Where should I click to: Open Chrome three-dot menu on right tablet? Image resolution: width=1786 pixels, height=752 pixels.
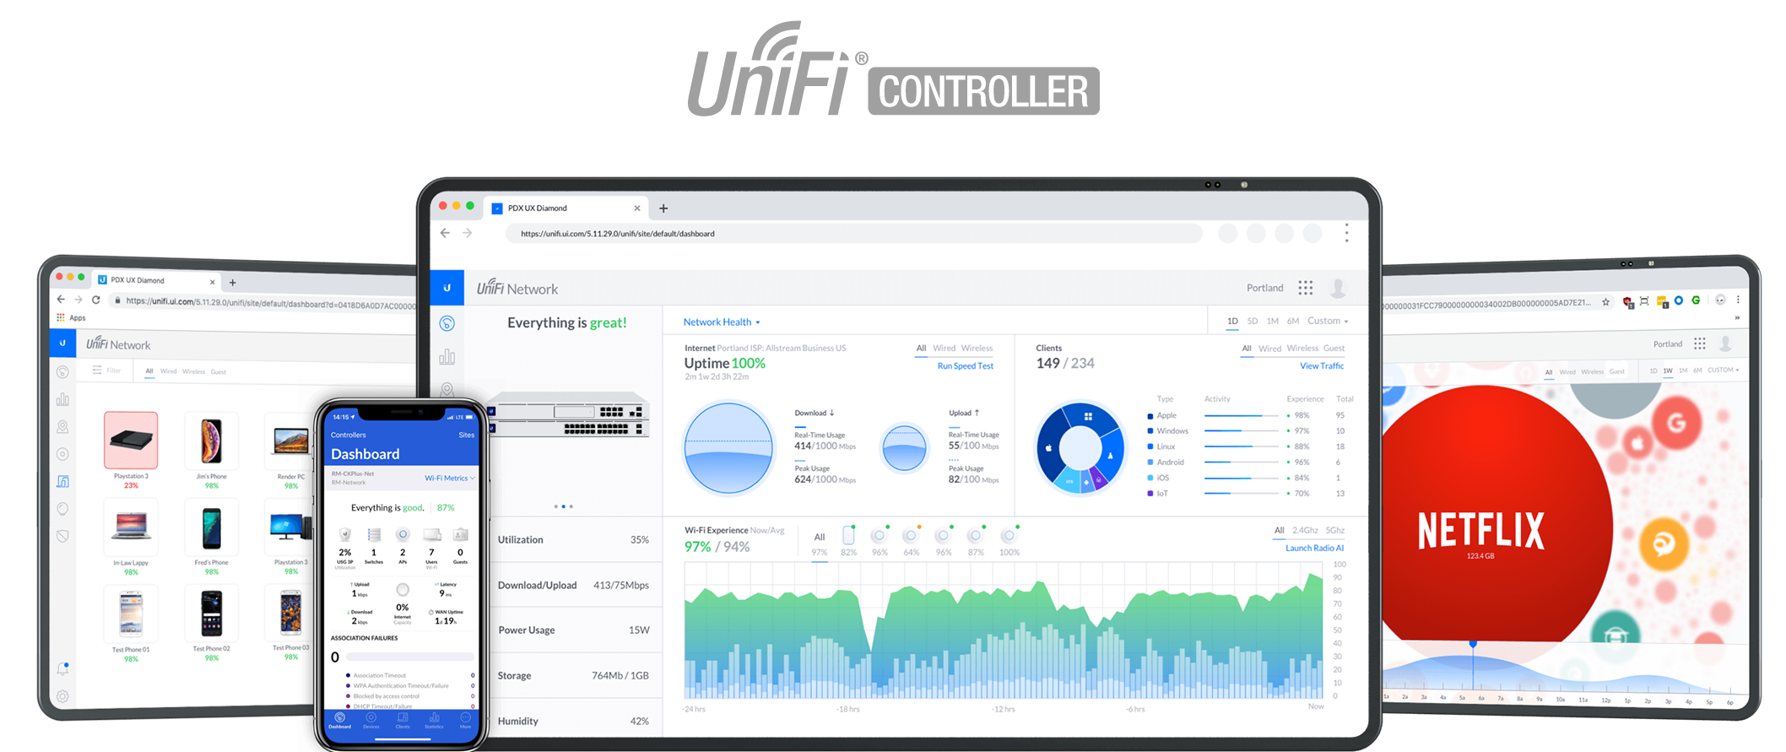coord(1738,300)
